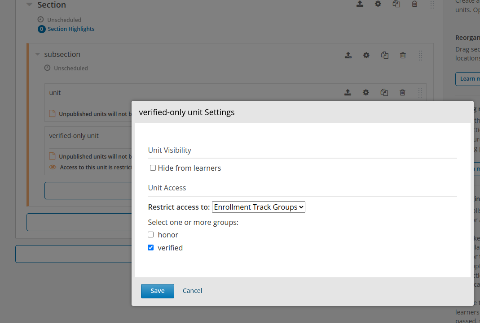Open the Section Highlights link
The width and height of the screenshot is (480, 323).
[x=71, y=29]
